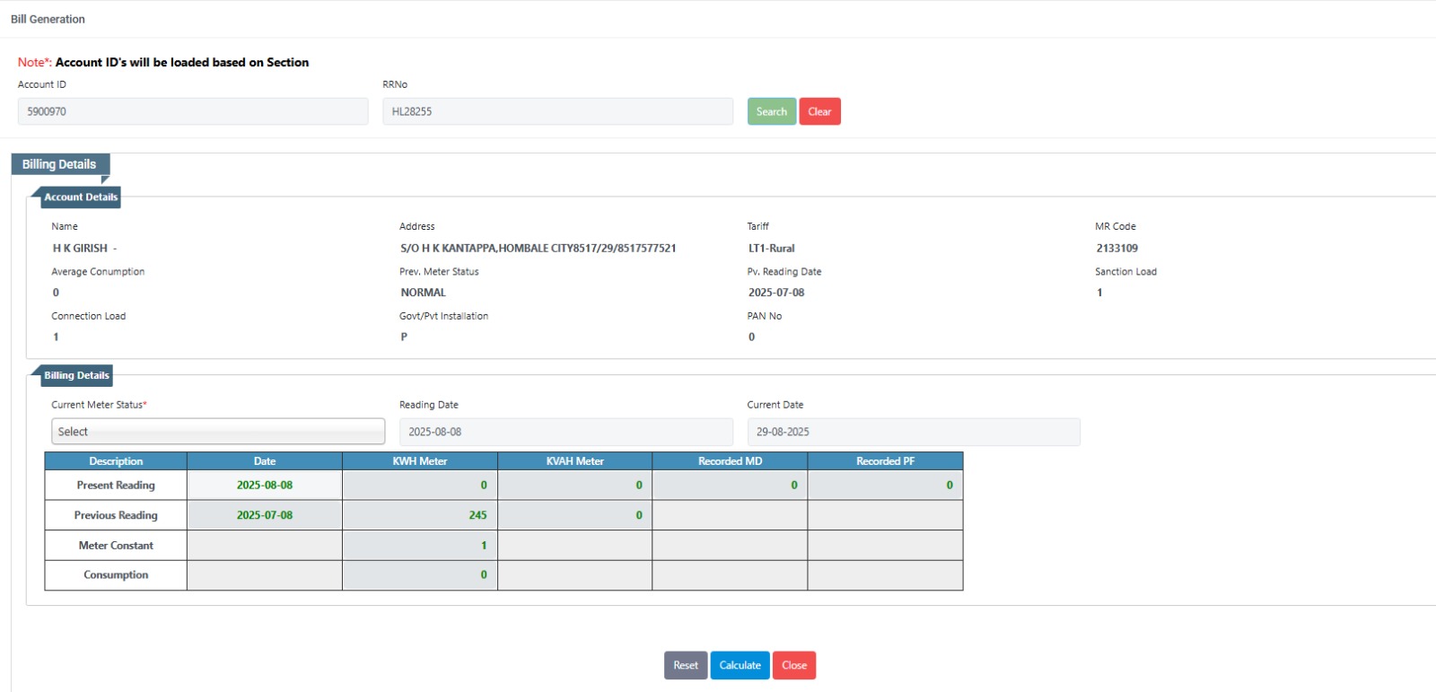
Task: Select Previous Reading KWH value 245
Action: (420, 515)
